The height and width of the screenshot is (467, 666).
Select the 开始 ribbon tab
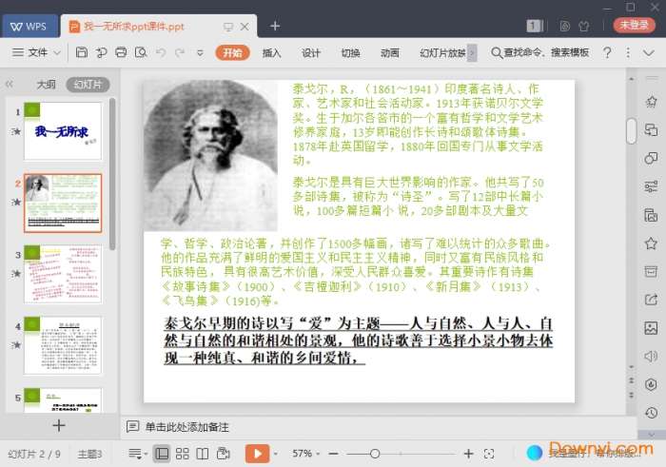point(232,52)
